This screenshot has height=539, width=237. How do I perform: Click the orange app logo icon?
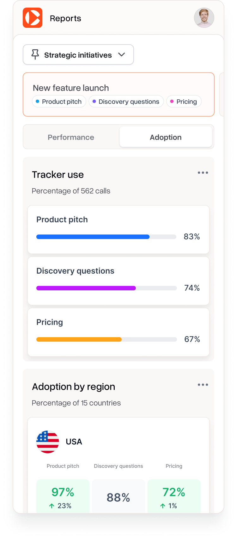coord(33,18)
